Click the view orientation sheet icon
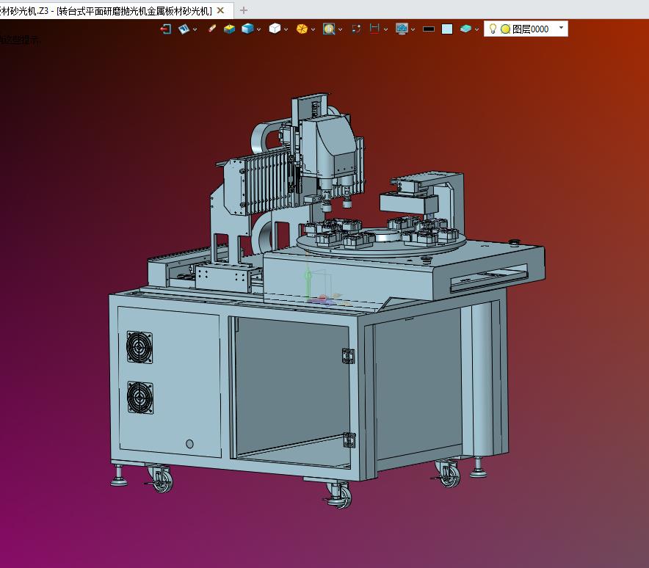649x568 pixels. click(x=184, y=29)
